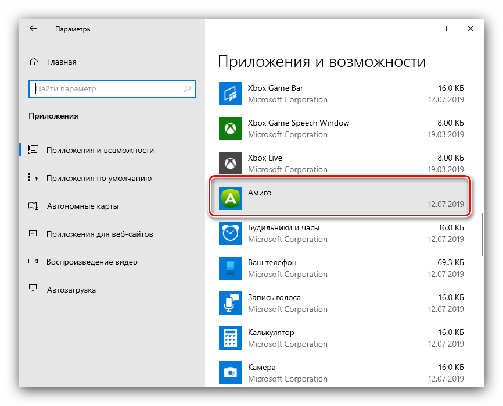
Task: Select the Calculator app icon
Action: tap(229, 338)
